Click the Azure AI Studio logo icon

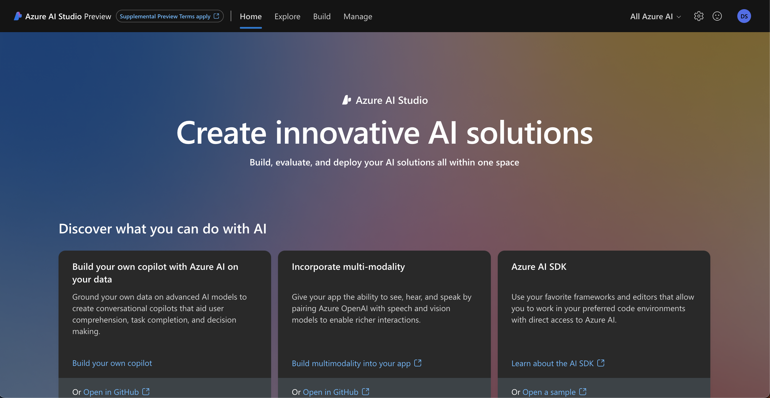(x=18, y=16)
